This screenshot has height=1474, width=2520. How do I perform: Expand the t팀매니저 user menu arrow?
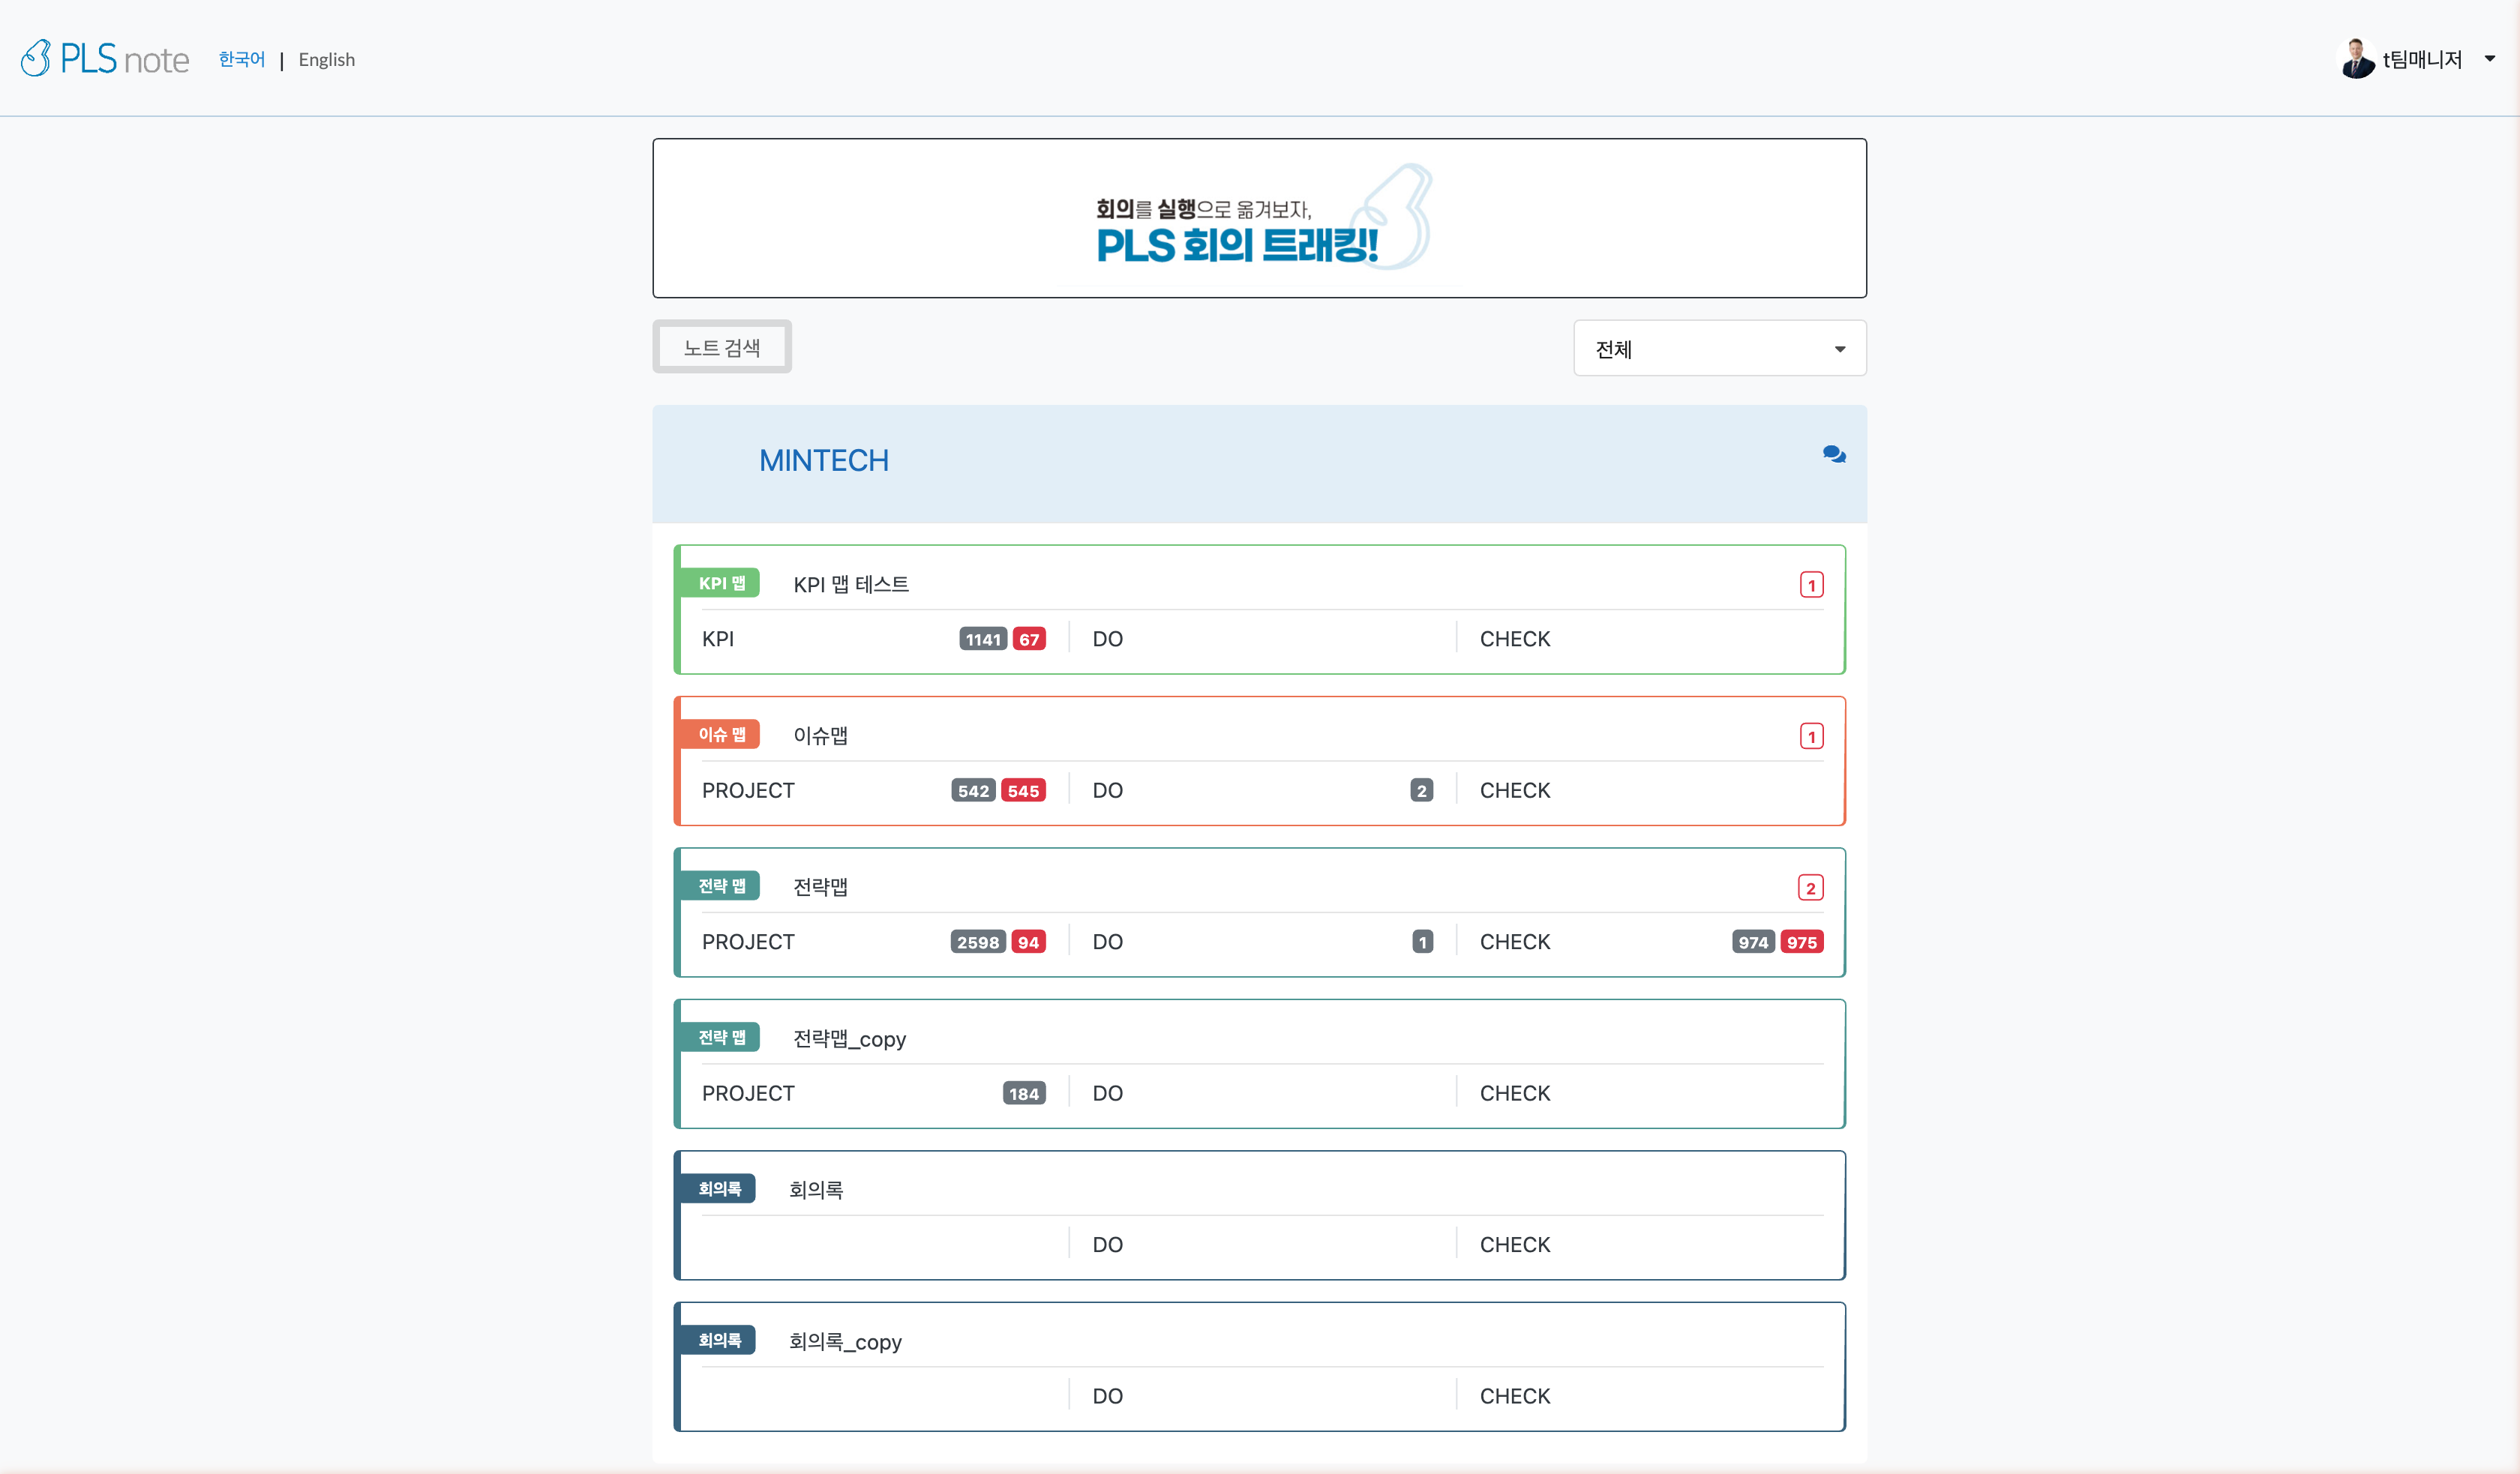tap(2490, 59)
